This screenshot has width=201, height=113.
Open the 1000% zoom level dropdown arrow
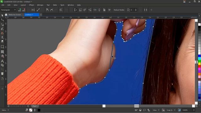(194, 110)
